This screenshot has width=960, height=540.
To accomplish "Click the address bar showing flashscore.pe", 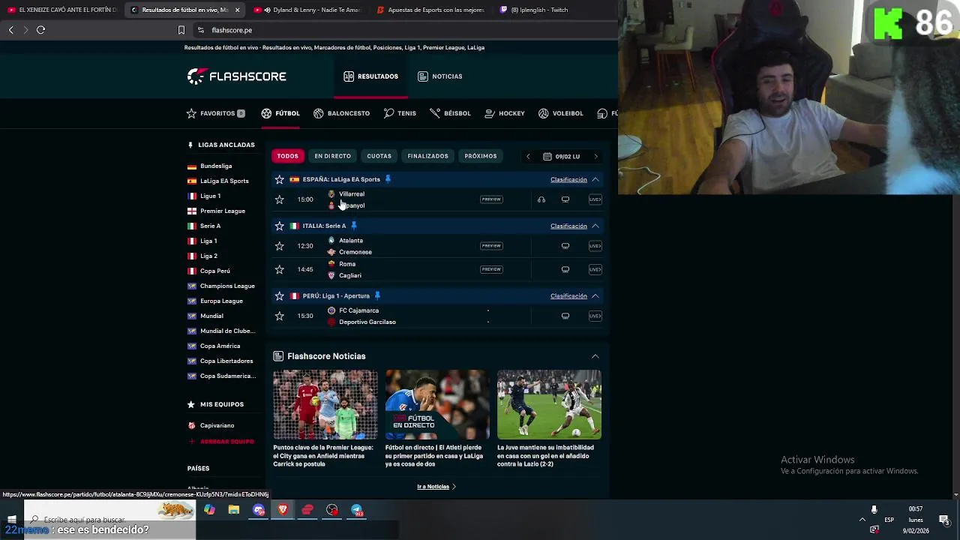I will [x=405, y=30].
